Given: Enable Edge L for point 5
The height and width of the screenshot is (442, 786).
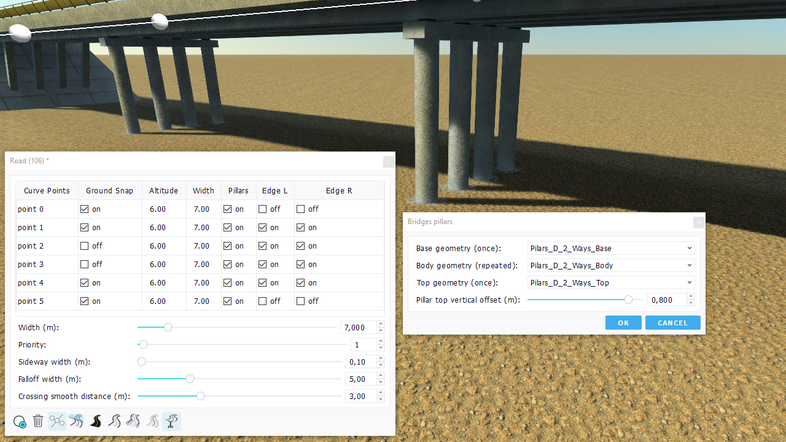Looking at the screenshot, I should point(263,301).
